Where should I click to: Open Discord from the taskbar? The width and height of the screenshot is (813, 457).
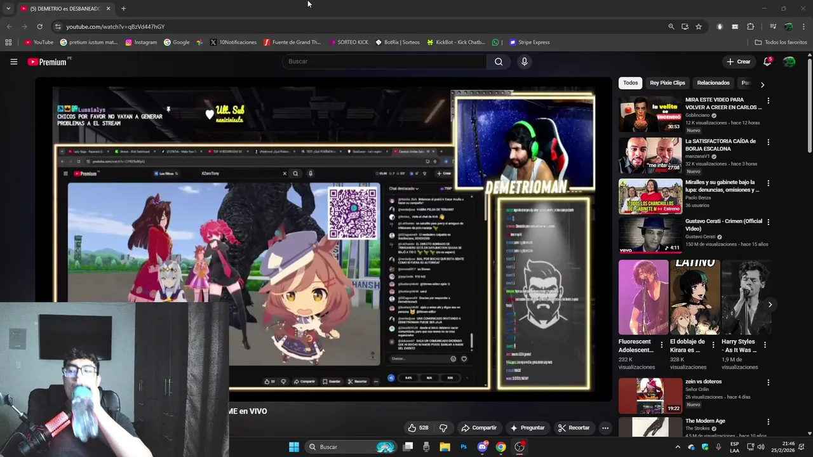pyautogui.click(x=482, y=447)
